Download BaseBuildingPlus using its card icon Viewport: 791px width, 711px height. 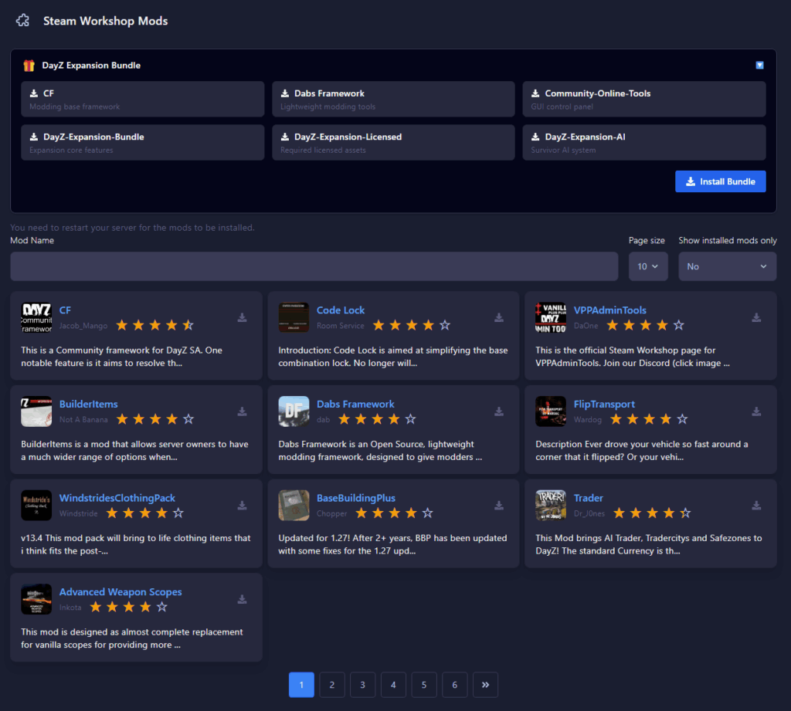pos(499,506)
